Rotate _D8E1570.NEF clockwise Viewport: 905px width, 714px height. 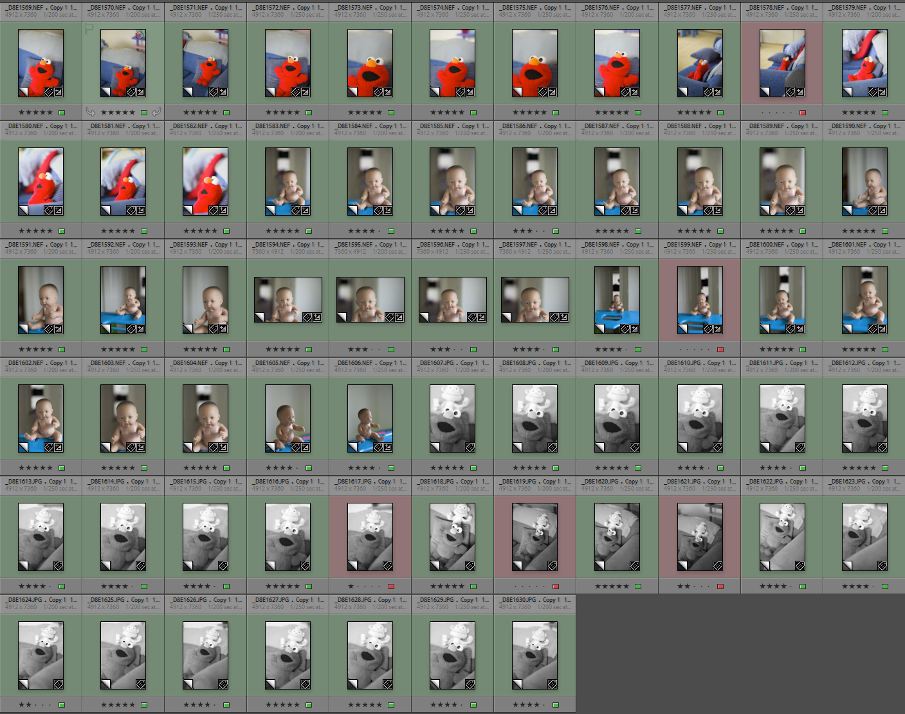coord(156,112)
